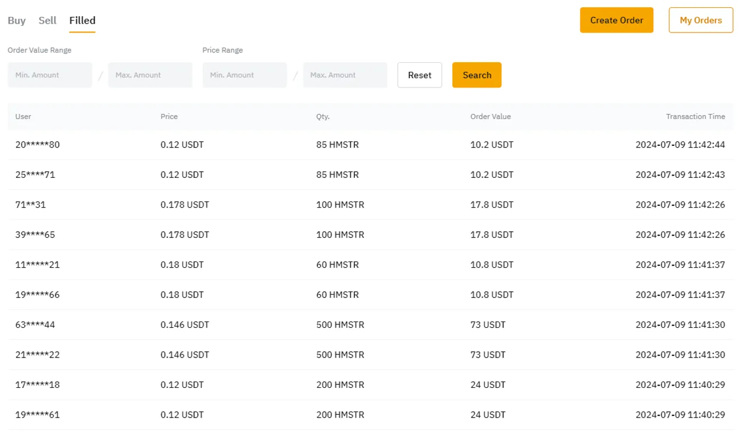
Task: Focus Order Value Range Max. Amount field
Action: tap(150, 75)
